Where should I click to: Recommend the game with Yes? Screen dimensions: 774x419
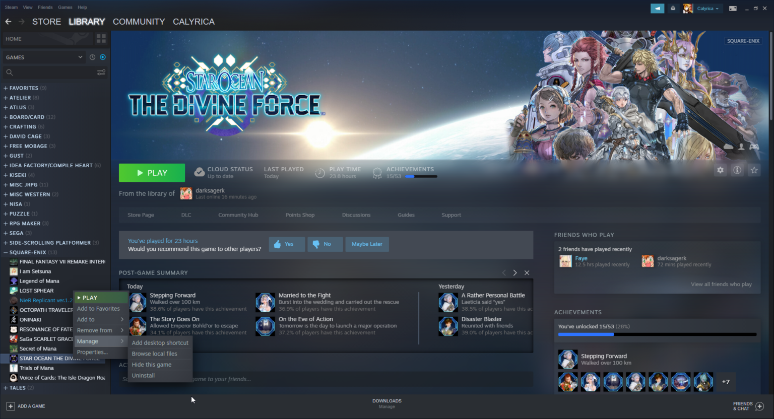coord(287,244)
